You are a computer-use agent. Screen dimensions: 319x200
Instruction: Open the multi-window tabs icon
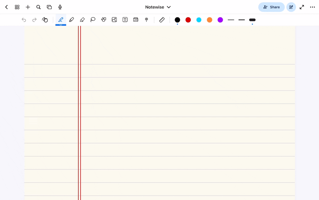click(49, 7)
